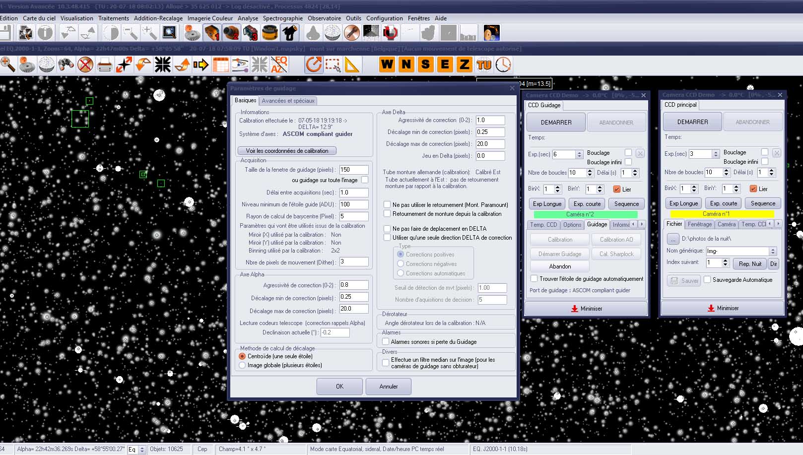803x455 pixels.
Task: Select the dashed rectangle selection tool
Action: pos(333,65)
